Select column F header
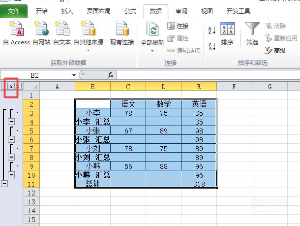This screenshot has width=300, height=226. [234, 87]
